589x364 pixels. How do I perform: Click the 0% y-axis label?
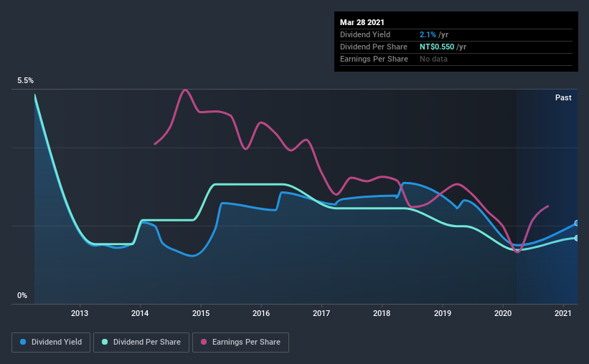point(22,296)
